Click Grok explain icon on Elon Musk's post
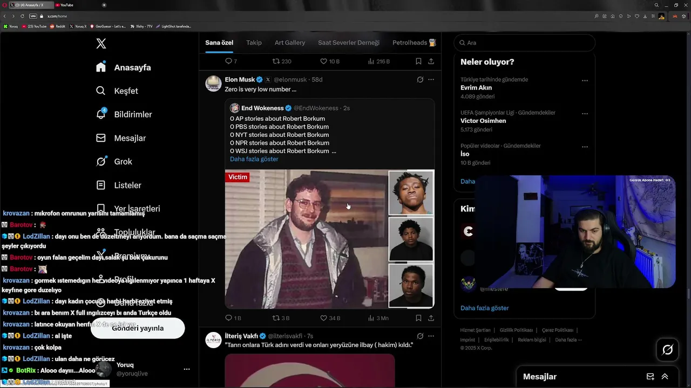 (x=420, y=79)
